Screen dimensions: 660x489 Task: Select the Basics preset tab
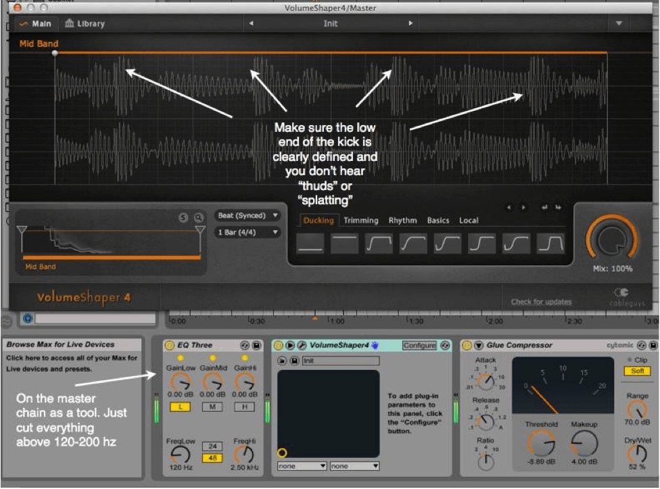point(438,220)
